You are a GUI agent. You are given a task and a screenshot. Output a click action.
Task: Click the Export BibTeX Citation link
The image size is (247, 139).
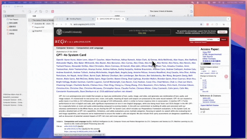click(210, 105)
